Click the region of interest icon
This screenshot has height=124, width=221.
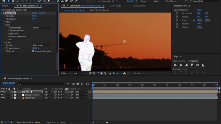[101, 73]
